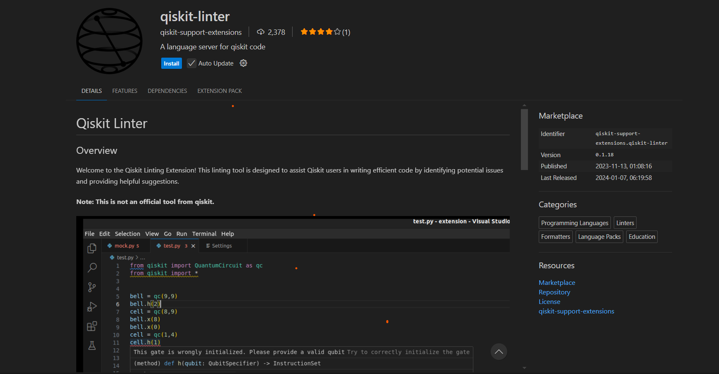Click the test.py tab close icon
The image size is (719, 374).
click(193, 246)
